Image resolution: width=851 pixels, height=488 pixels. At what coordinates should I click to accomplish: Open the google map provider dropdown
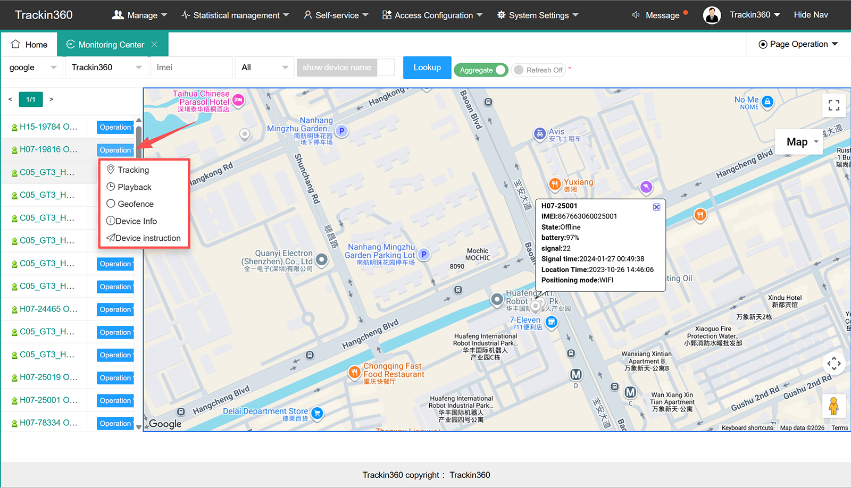32,68
